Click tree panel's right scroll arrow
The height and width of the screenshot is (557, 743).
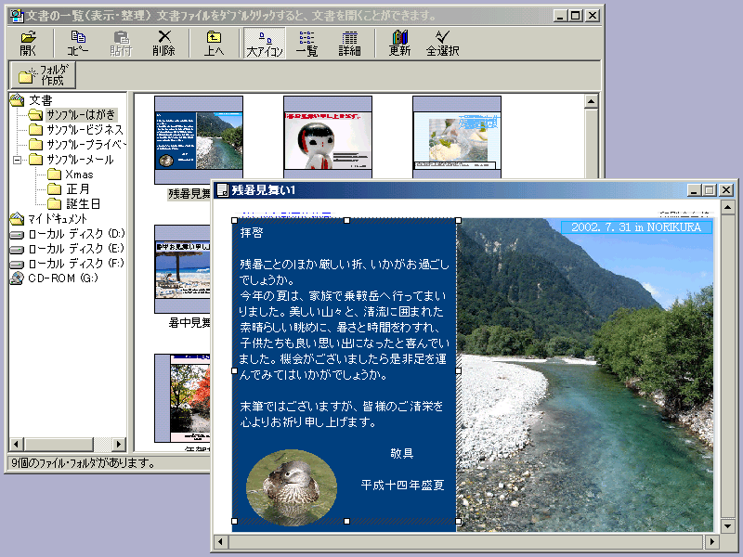[119, 445]
